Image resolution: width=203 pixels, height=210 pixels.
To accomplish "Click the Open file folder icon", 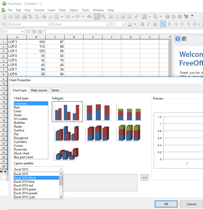I will (x=10, y=17).
